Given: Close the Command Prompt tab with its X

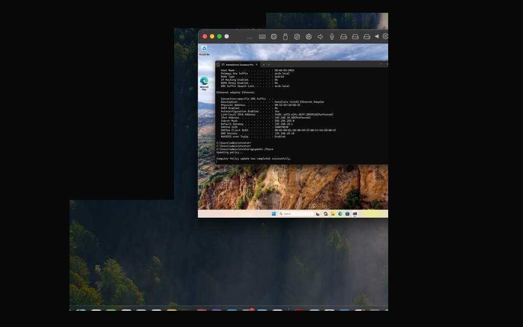Looking at the screenshot, I should (256, 65).
